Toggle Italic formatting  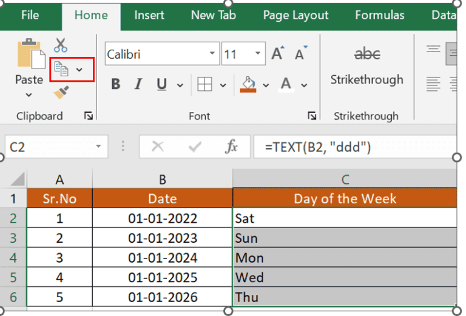tap(138, 84)
